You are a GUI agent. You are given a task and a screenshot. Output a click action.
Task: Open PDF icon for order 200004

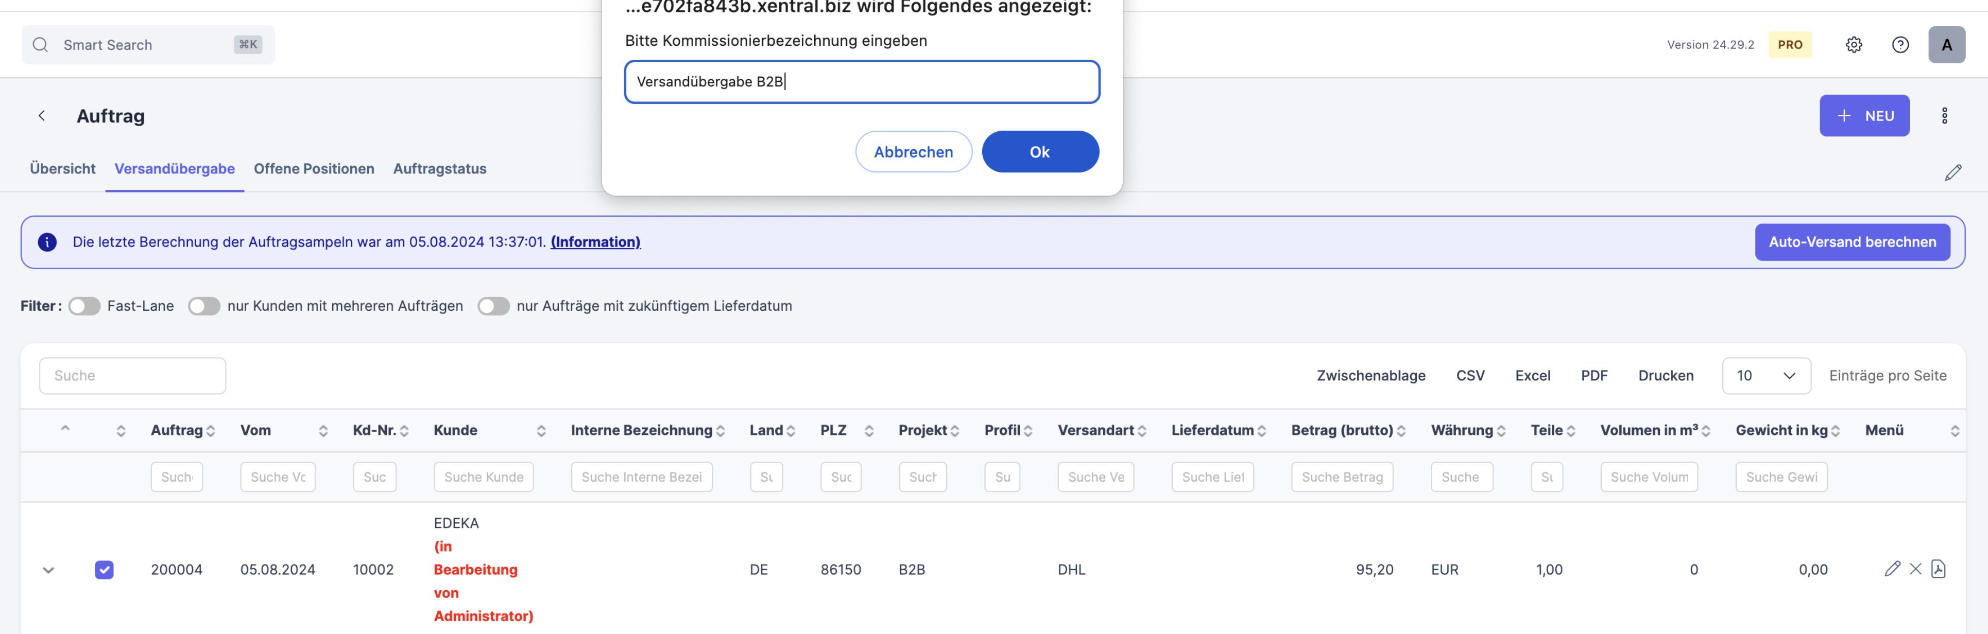pos(1938,569)
